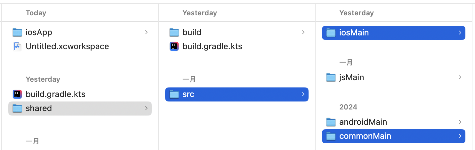Image resolution: width=475 pixels, height=150 pixels.
Task: Select the iosApp folder icon
Action: coord(17,32)
